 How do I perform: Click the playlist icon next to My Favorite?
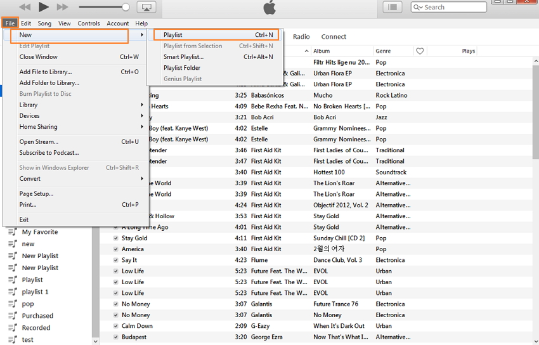click(12, 232)
